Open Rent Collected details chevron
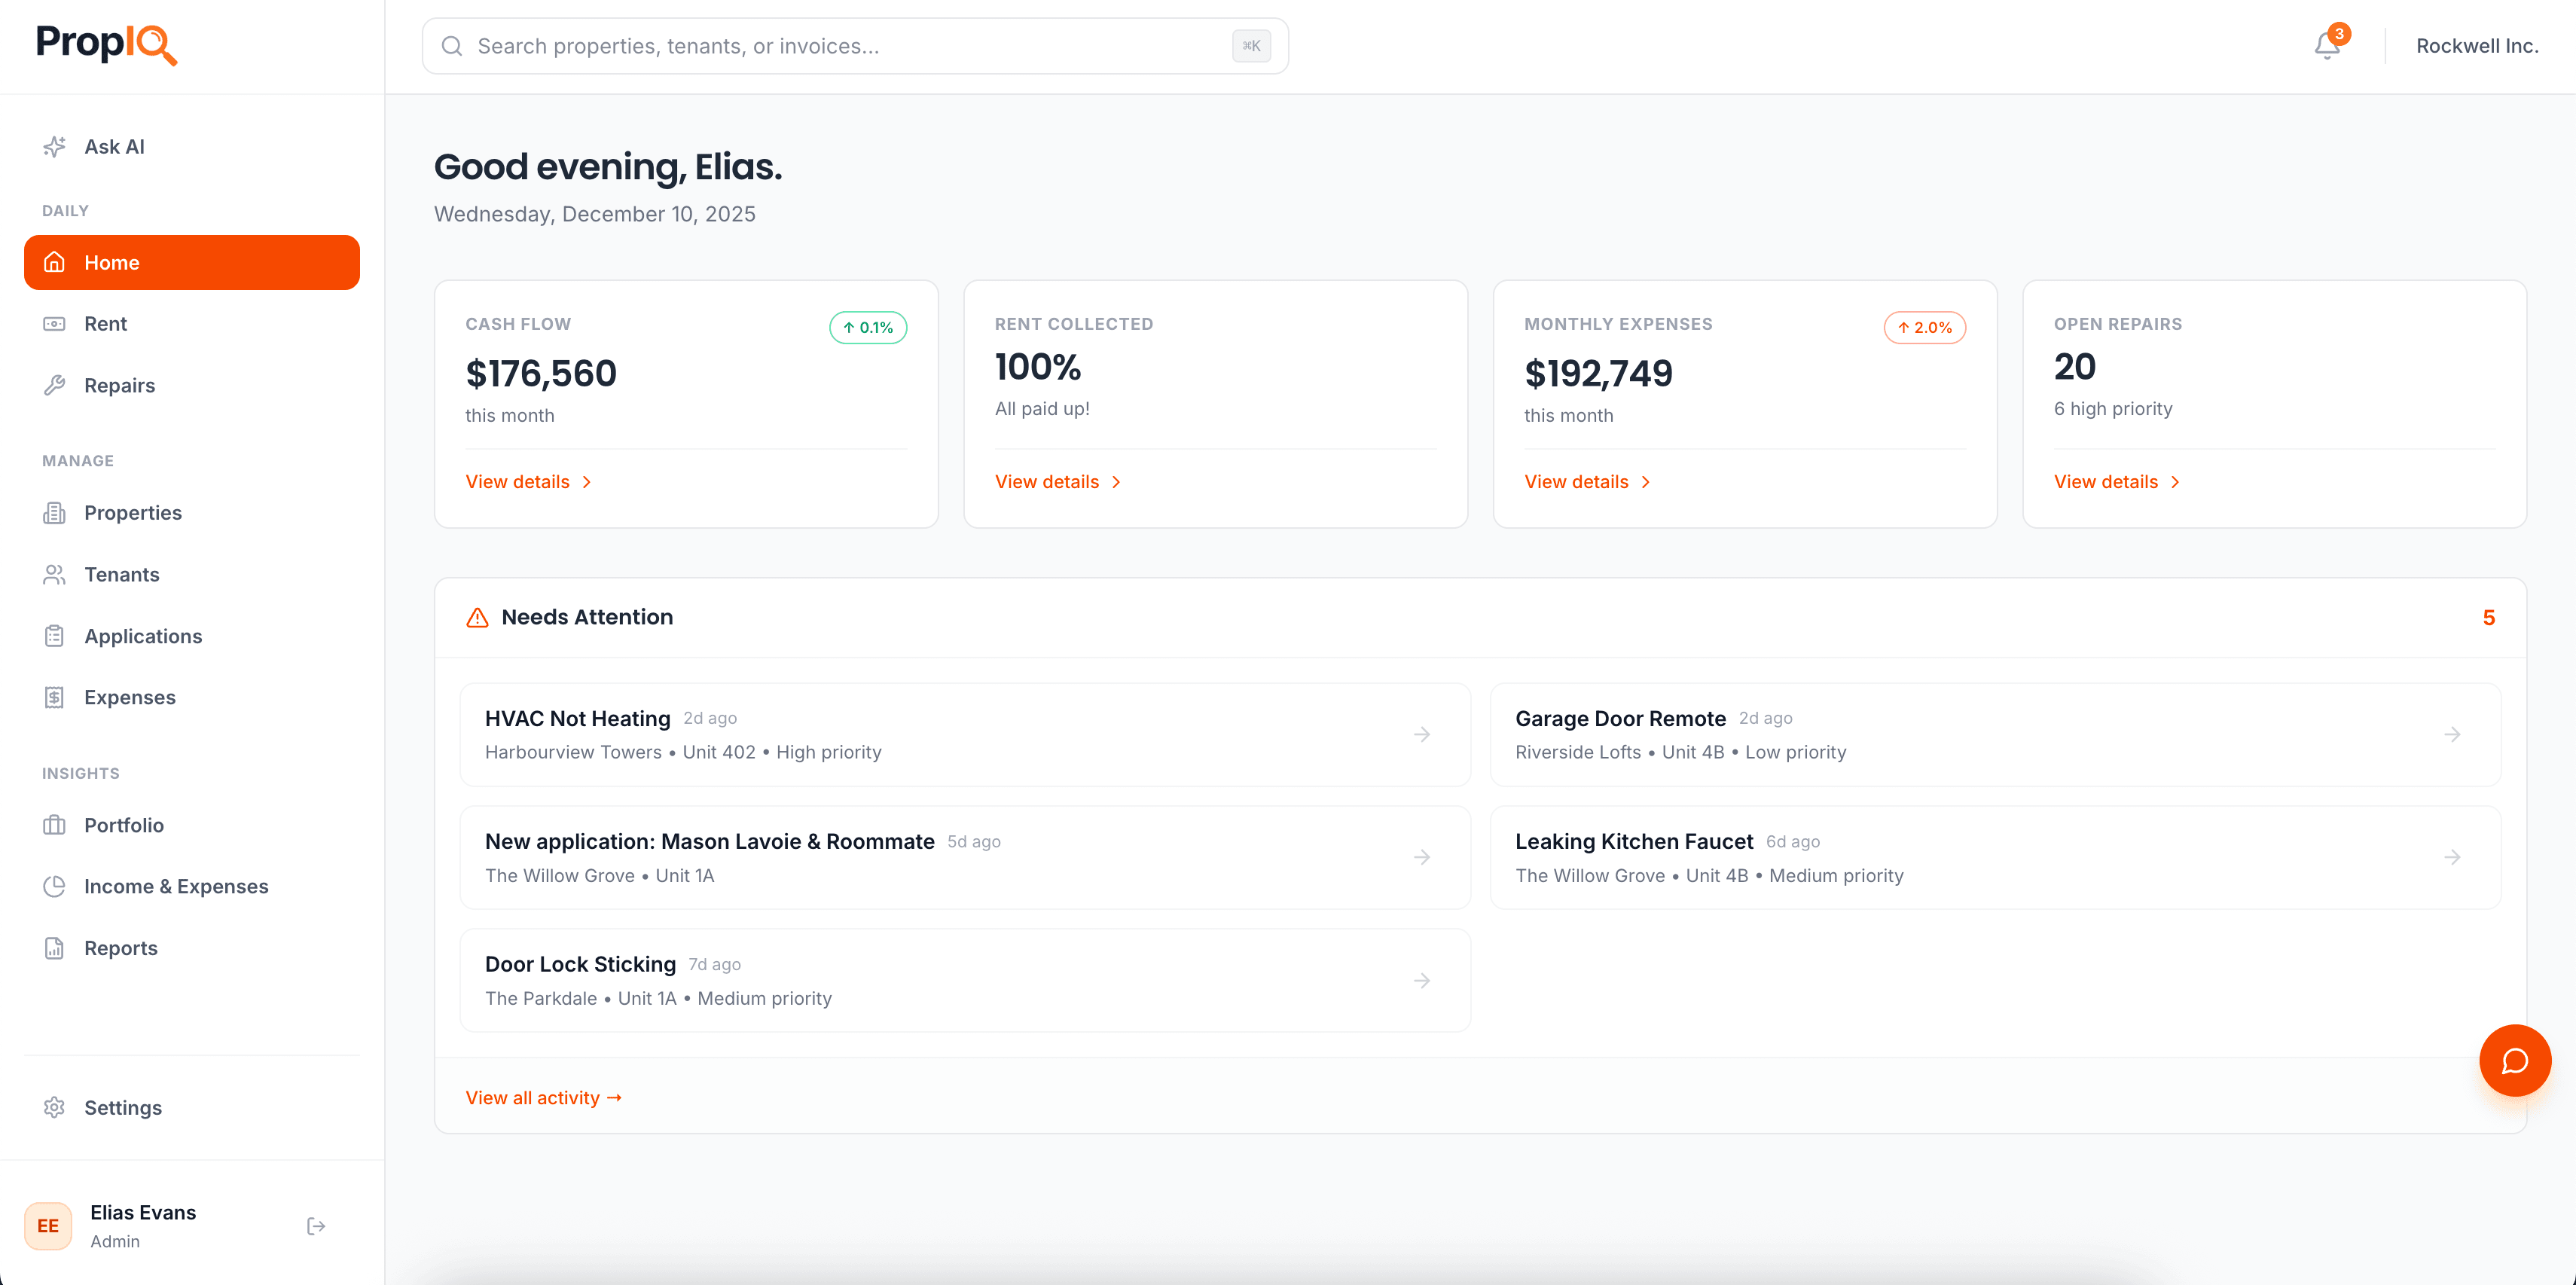Screen dimensions: 2576x1285 point(1118,481)
